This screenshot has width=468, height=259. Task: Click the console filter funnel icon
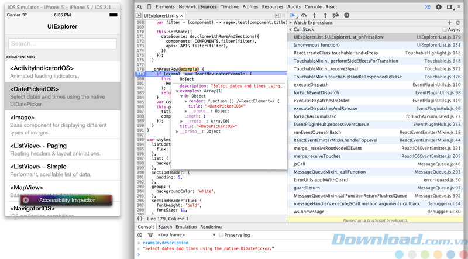(149, 235)
